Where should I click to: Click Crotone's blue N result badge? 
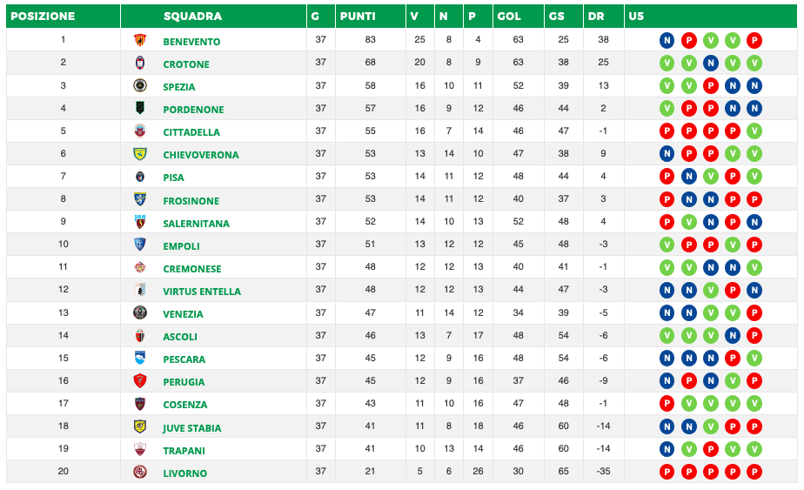710,63
